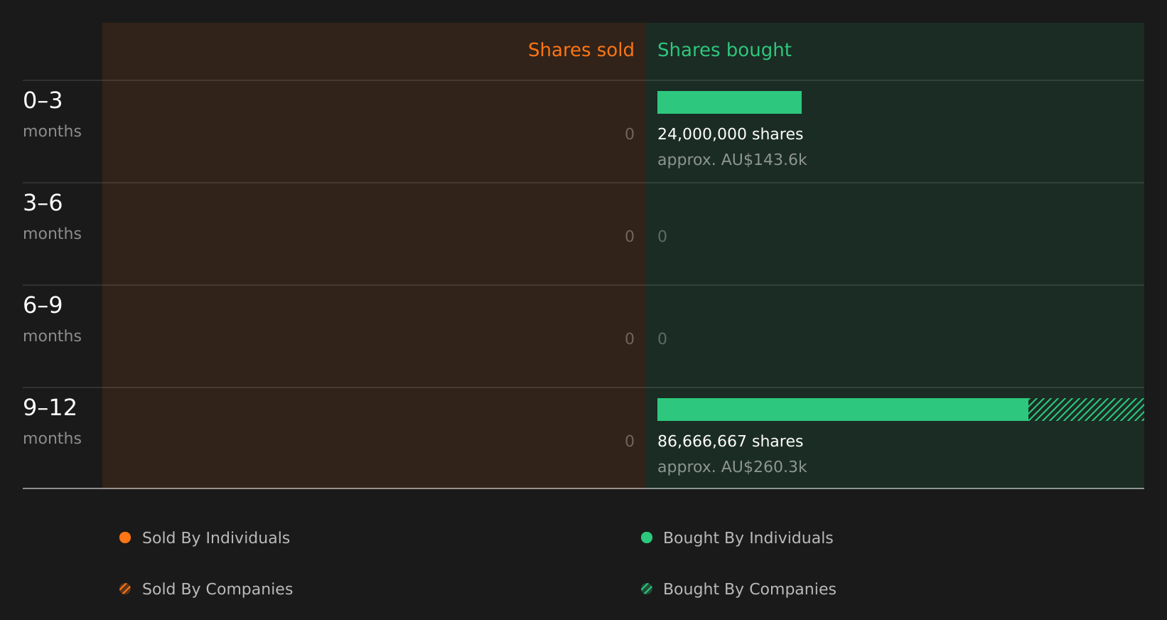Click the approx. AU$260.3k value

(x=732, y=467)
